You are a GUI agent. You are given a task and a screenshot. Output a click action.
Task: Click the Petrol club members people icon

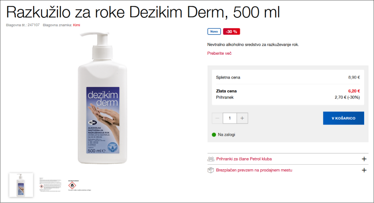pos(211,159)
